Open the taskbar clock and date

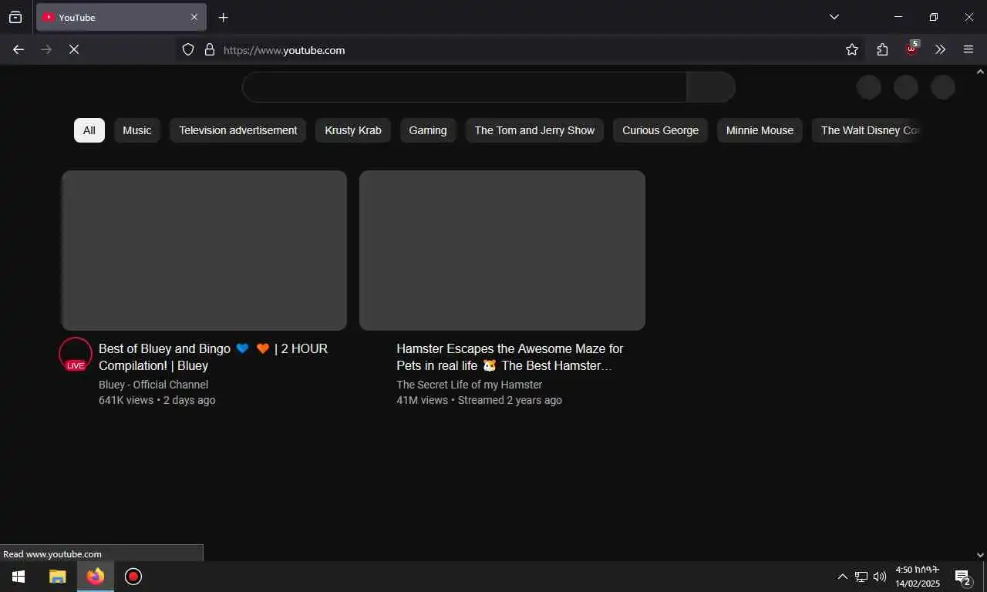pos(918,577)
